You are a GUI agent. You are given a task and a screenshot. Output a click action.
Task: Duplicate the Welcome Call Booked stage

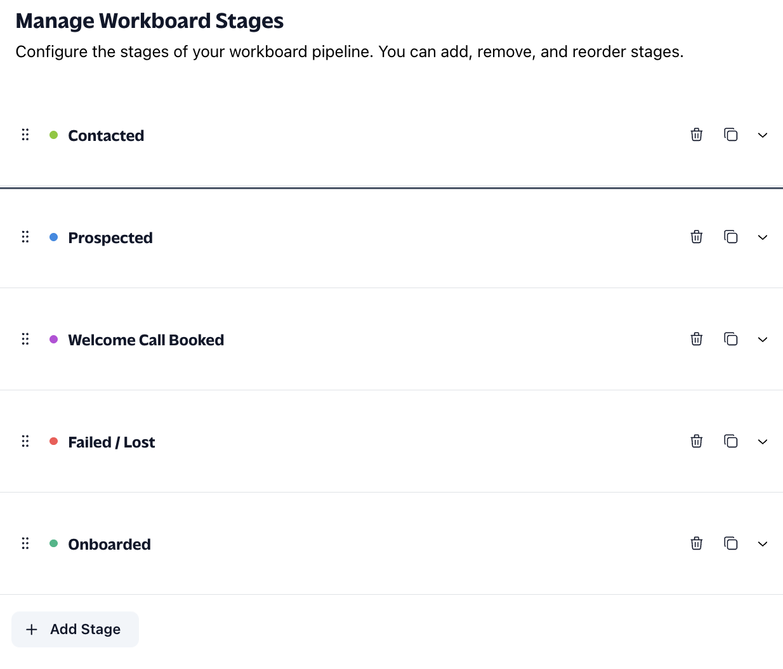pos(731,339)
